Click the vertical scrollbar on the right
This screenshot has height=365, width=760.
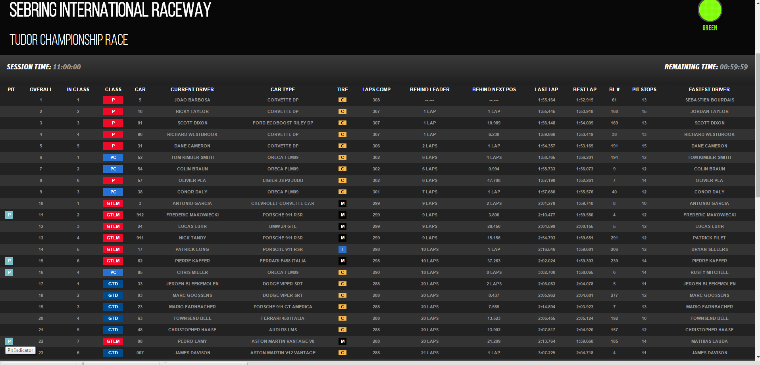coord(757,127)
